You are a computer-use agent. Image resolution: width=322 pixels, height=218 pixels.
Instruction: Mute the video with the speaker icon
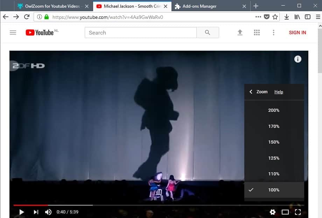[x=48, y=212]
